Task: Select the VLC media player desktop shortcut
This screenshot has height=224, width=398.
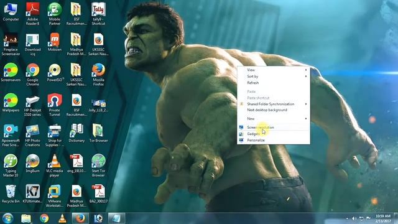Action: 55,166
